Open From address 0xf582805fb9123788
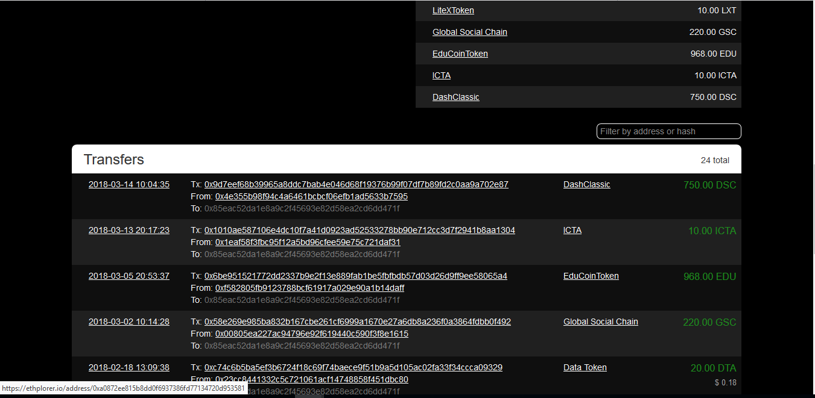This screenshot has width=815, height=398. click(x=309, y=288)
